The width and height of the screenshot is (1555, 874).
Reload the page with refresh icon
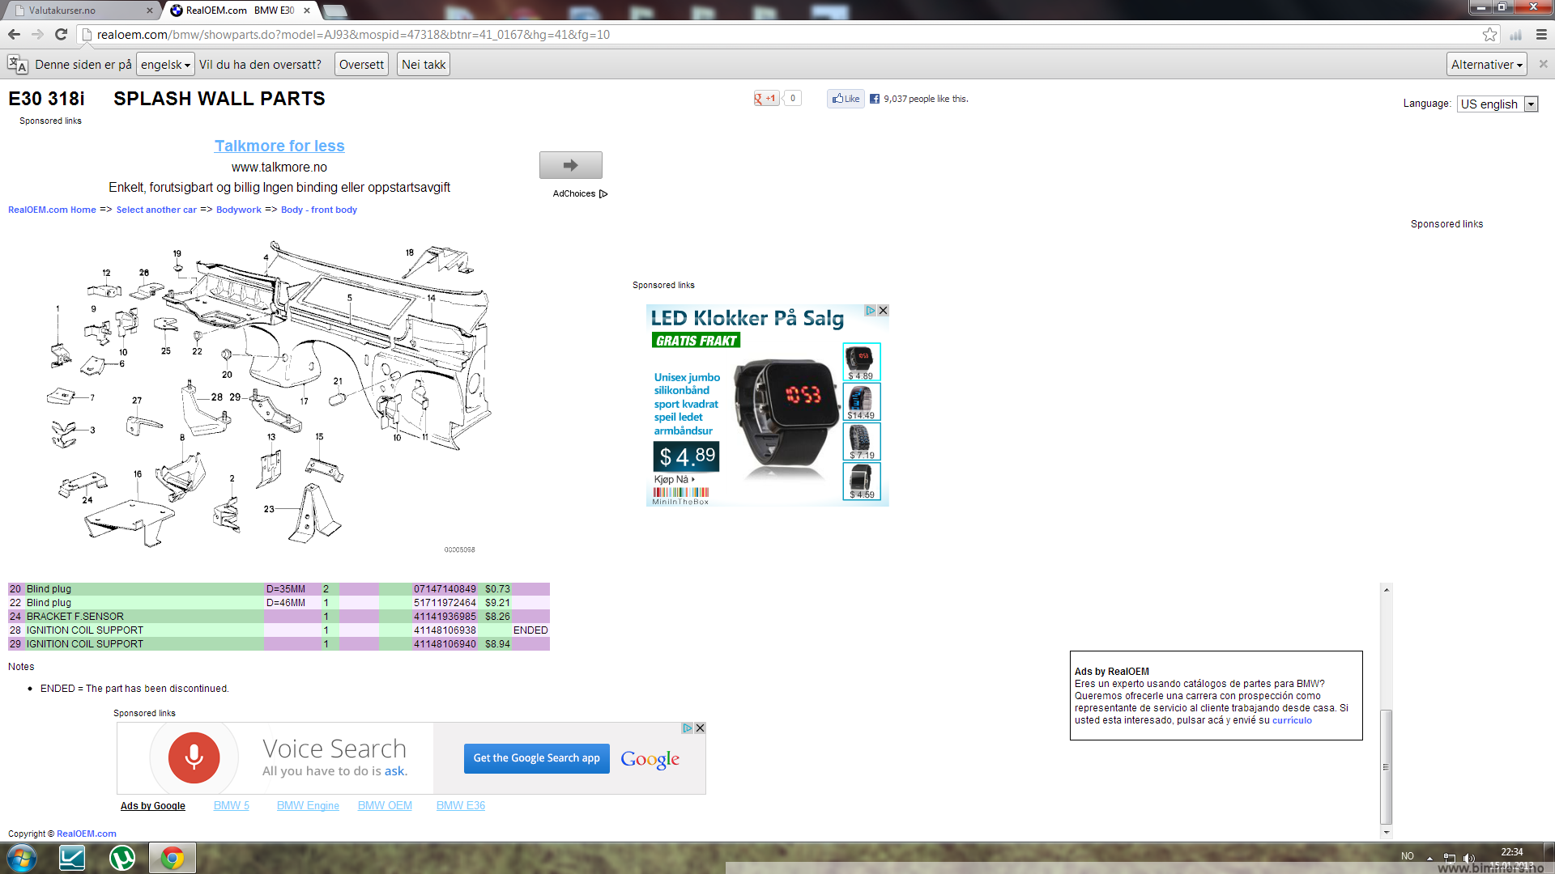coord(61,34)
